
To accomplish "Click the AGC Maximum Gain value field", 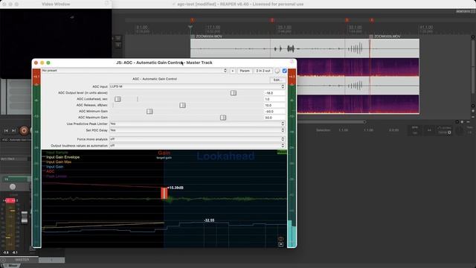I will click(274, 118).
